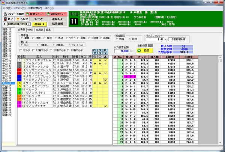Screen dimensions: 225x152
Task: Click the 速報オッズ button
Action: coord(57,19)
